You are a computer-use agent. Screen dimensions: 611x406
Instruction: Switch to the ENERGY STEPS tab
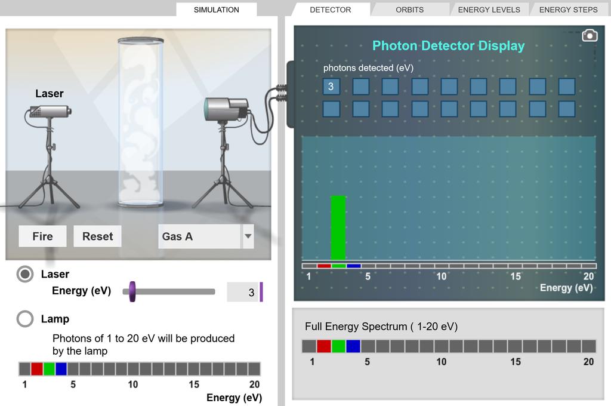pyautogui.click(x=568, y=10)
